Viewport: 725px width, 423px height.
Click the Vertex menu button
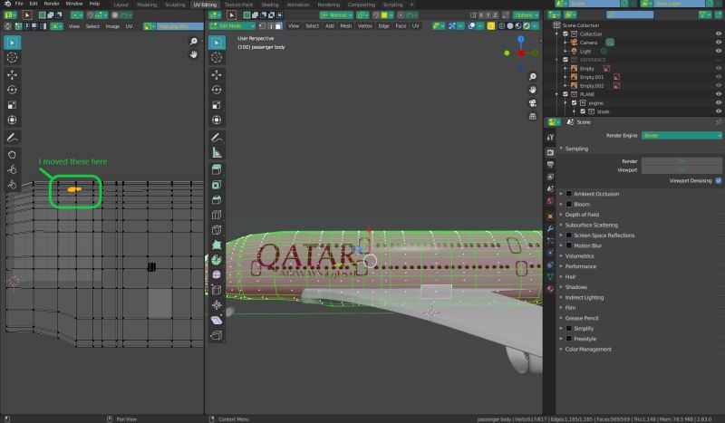365,26
